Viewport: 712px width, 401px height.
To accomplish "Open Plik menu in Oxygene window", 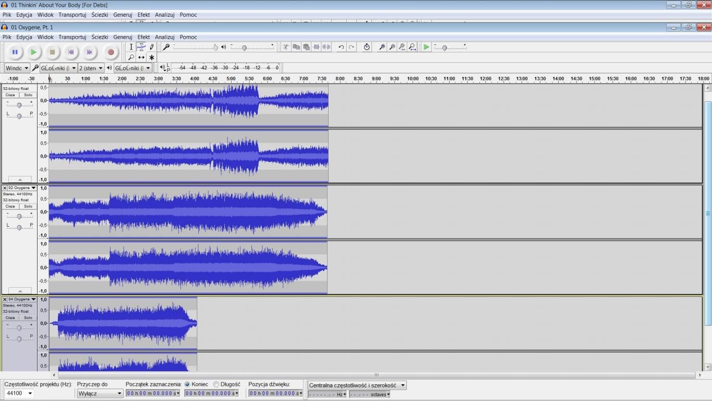I will point(7,37).
